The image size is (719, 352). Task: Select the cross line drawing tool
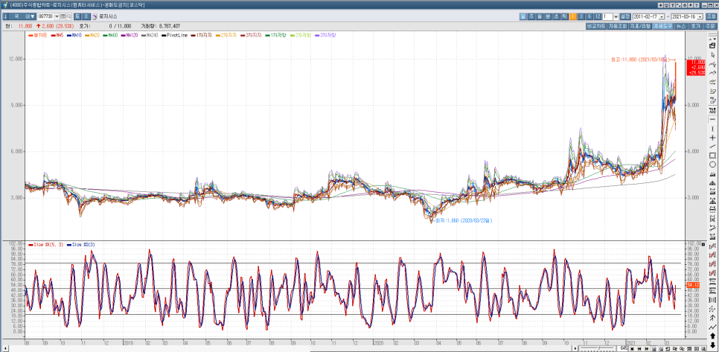point(712,138)
